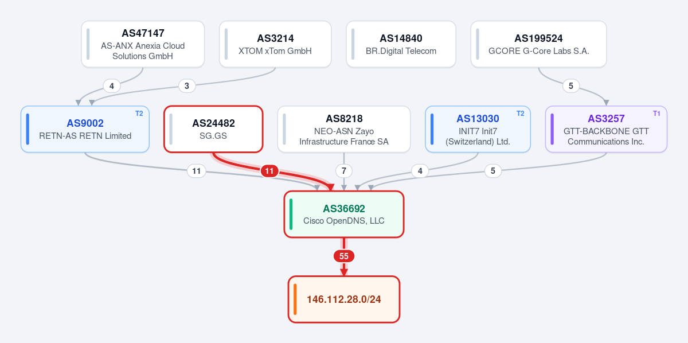Click the AS3214 XTOM xTom GmbH node
The image size is (688, 343).
coord(275,44)
